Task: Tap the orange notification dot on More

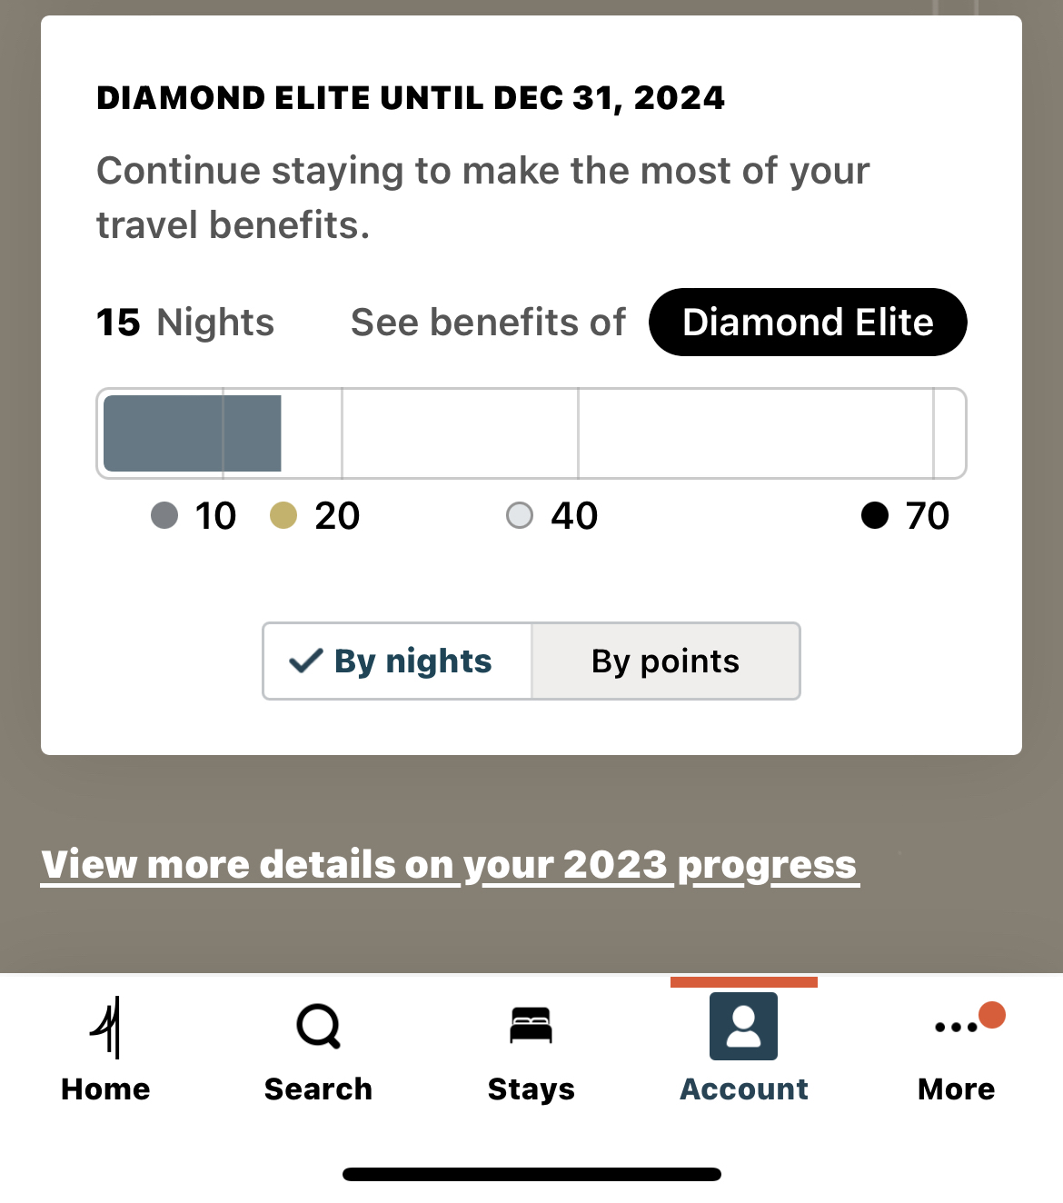Action: (x=992, y=1014)
